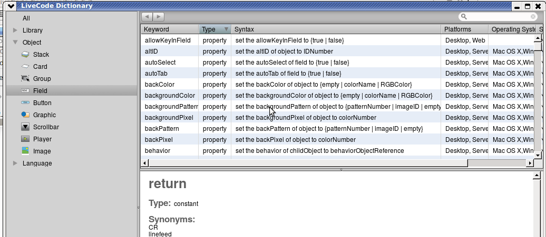
Task: Click the Button object icon
Action: pyautogui.click(x=25, y=103)
